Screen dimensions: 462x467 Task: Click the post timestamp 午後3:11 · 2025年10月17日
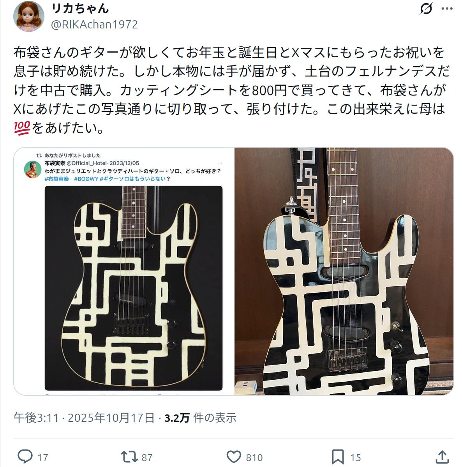(84, 418)
